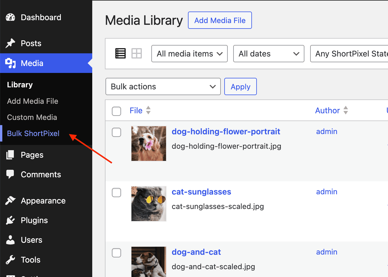Open Custom Media submenu item

pyautogui.click(x=32, y=117)
